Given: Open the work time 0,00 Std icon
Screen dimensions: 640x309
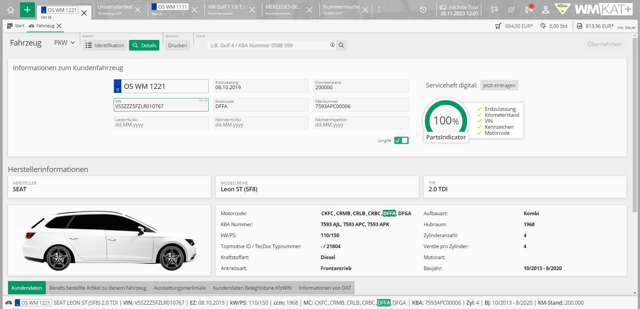Looking at the screenshot, I should coord(554,26).
